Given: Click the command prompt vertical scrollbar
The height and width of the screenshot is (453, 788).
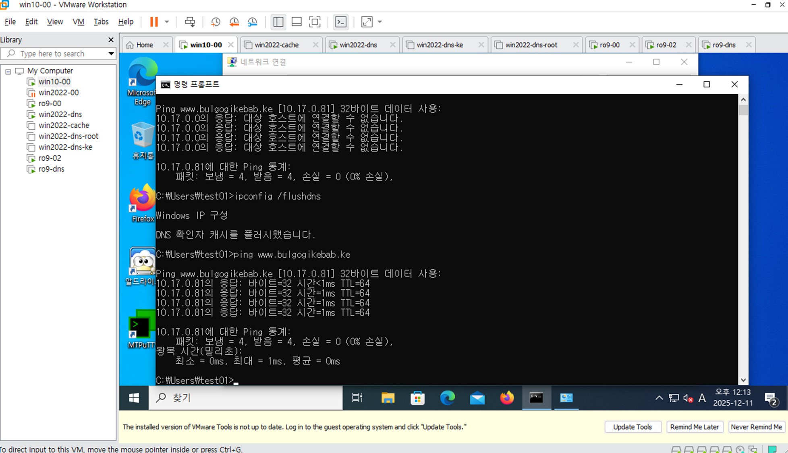Looking at the screenshot, I should click(x=743, y=242).
